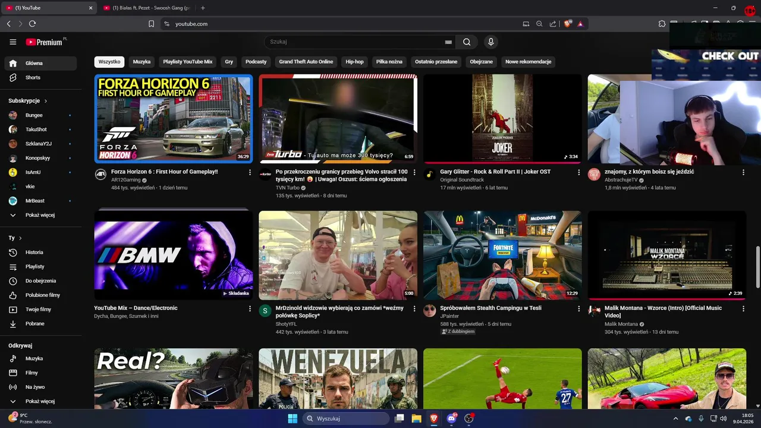Click the search magnifier button

click(x=467, y=42)
